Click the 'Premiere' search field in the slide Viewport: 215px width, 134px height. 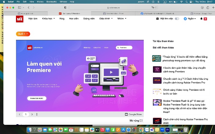(124, 48)
